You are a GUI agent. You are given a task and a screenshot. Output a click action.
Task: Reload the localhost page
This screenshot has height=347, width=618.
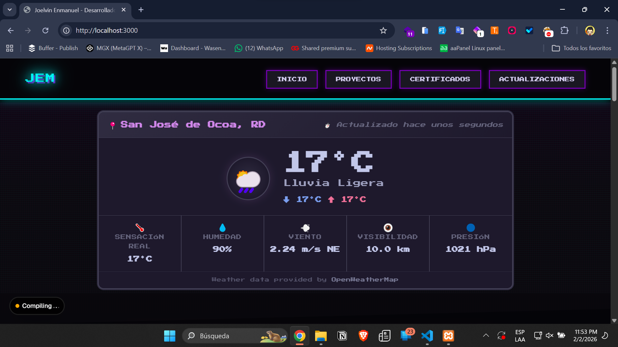(45, 31)
